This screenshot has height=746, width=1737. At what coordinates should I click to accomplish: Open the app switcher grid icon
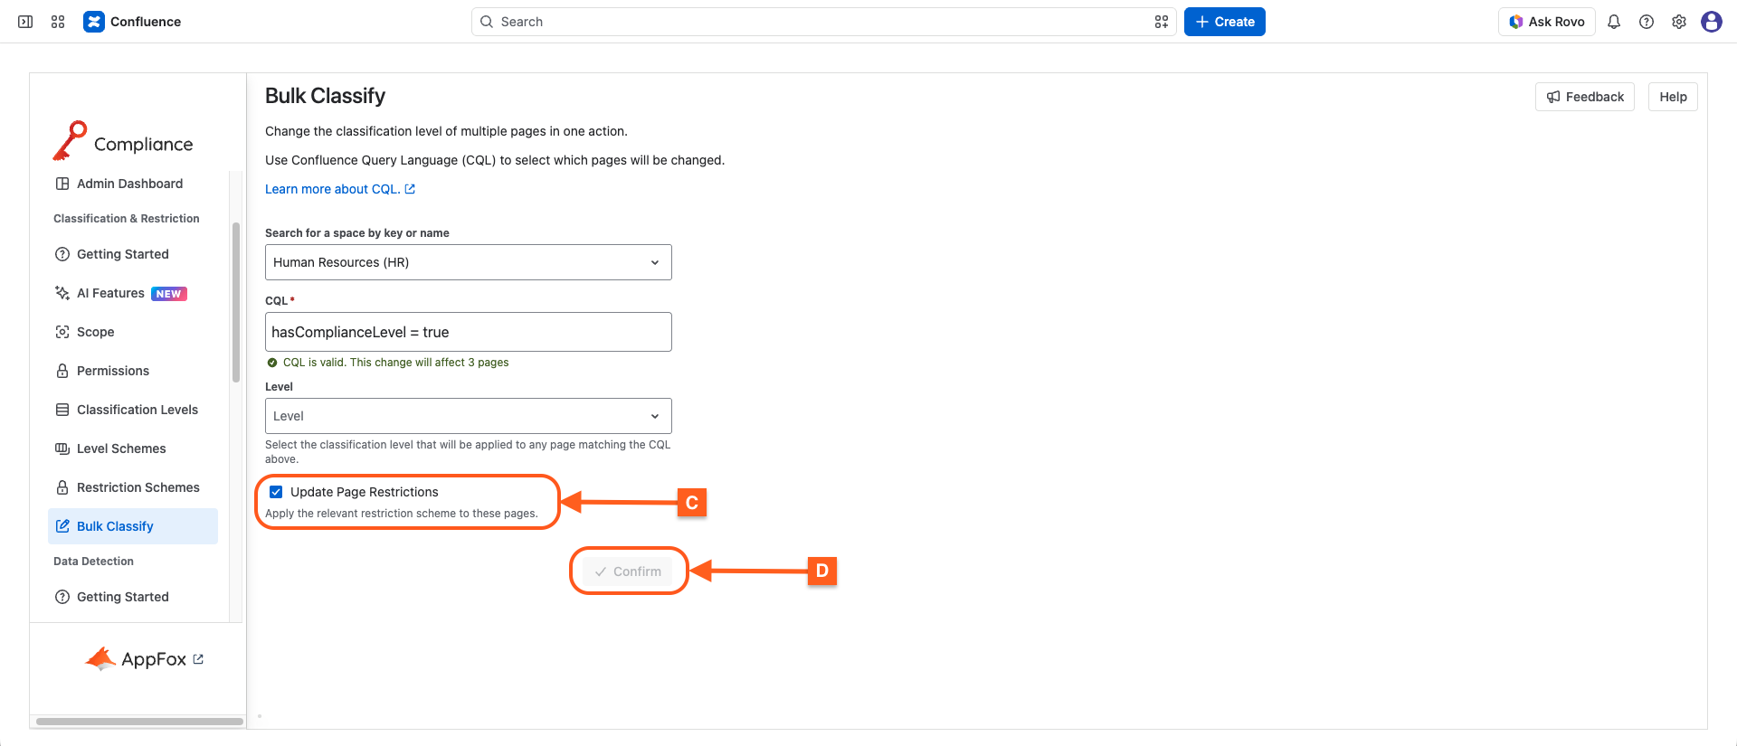click(x=58, y=22)
